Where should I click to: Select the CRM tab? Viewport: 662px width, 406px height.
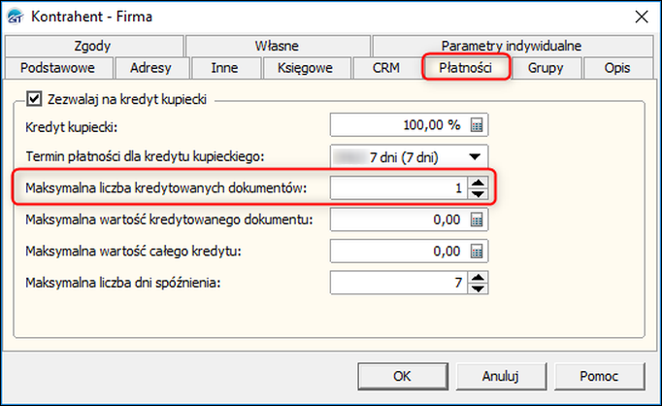(x=386, y=68)
